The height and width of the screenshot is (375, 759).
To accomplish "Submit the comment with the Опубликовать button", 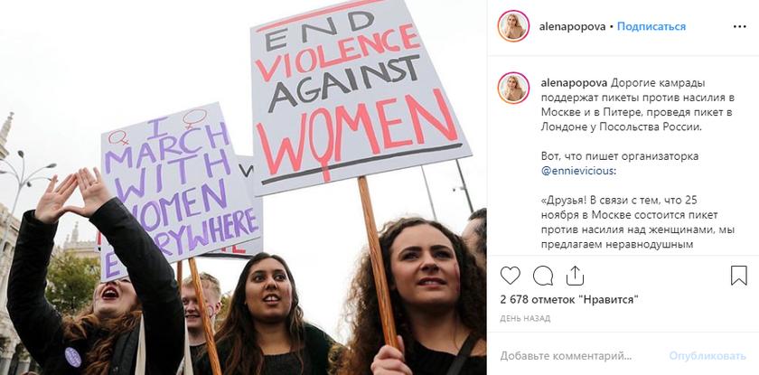I will (x=707, y=356).
